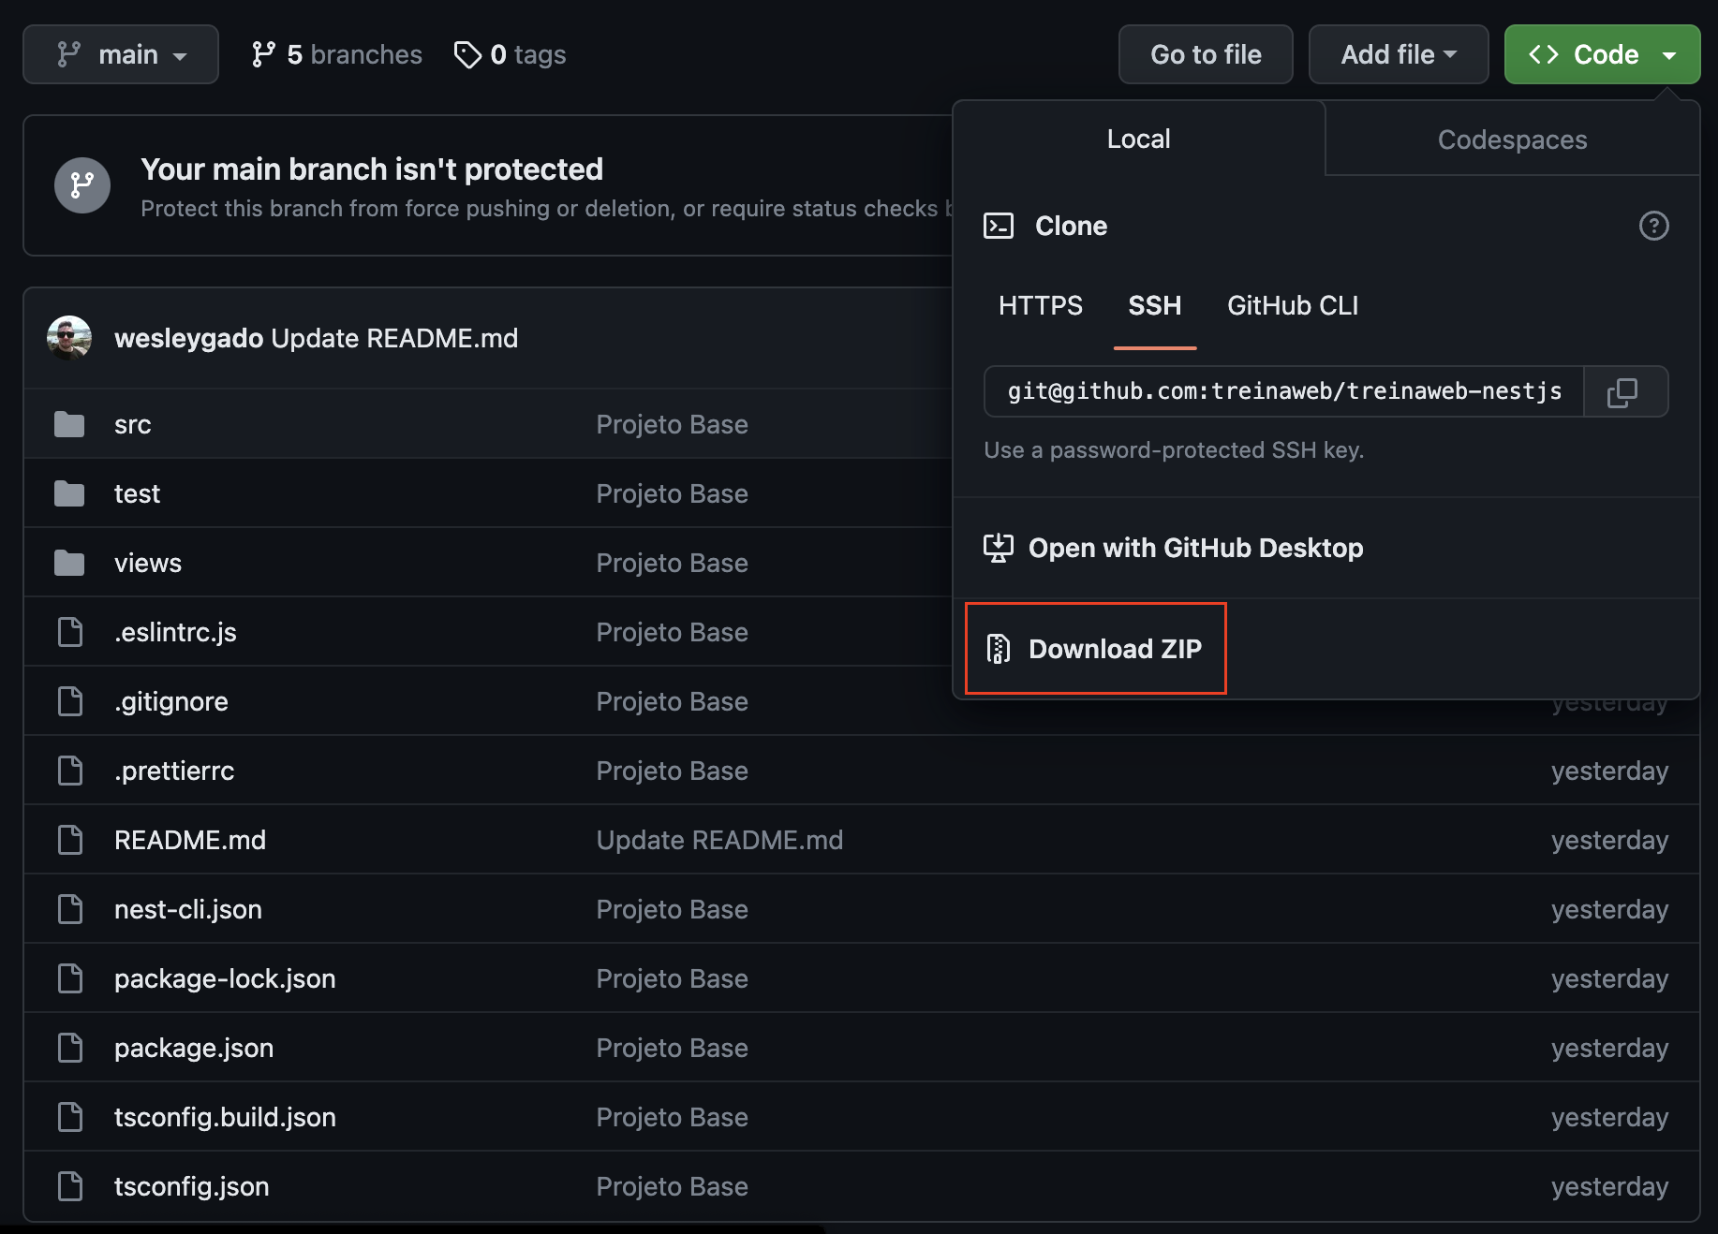Click the branches fork icon
Viewport: 1718px width, 1234px height.
263,55
